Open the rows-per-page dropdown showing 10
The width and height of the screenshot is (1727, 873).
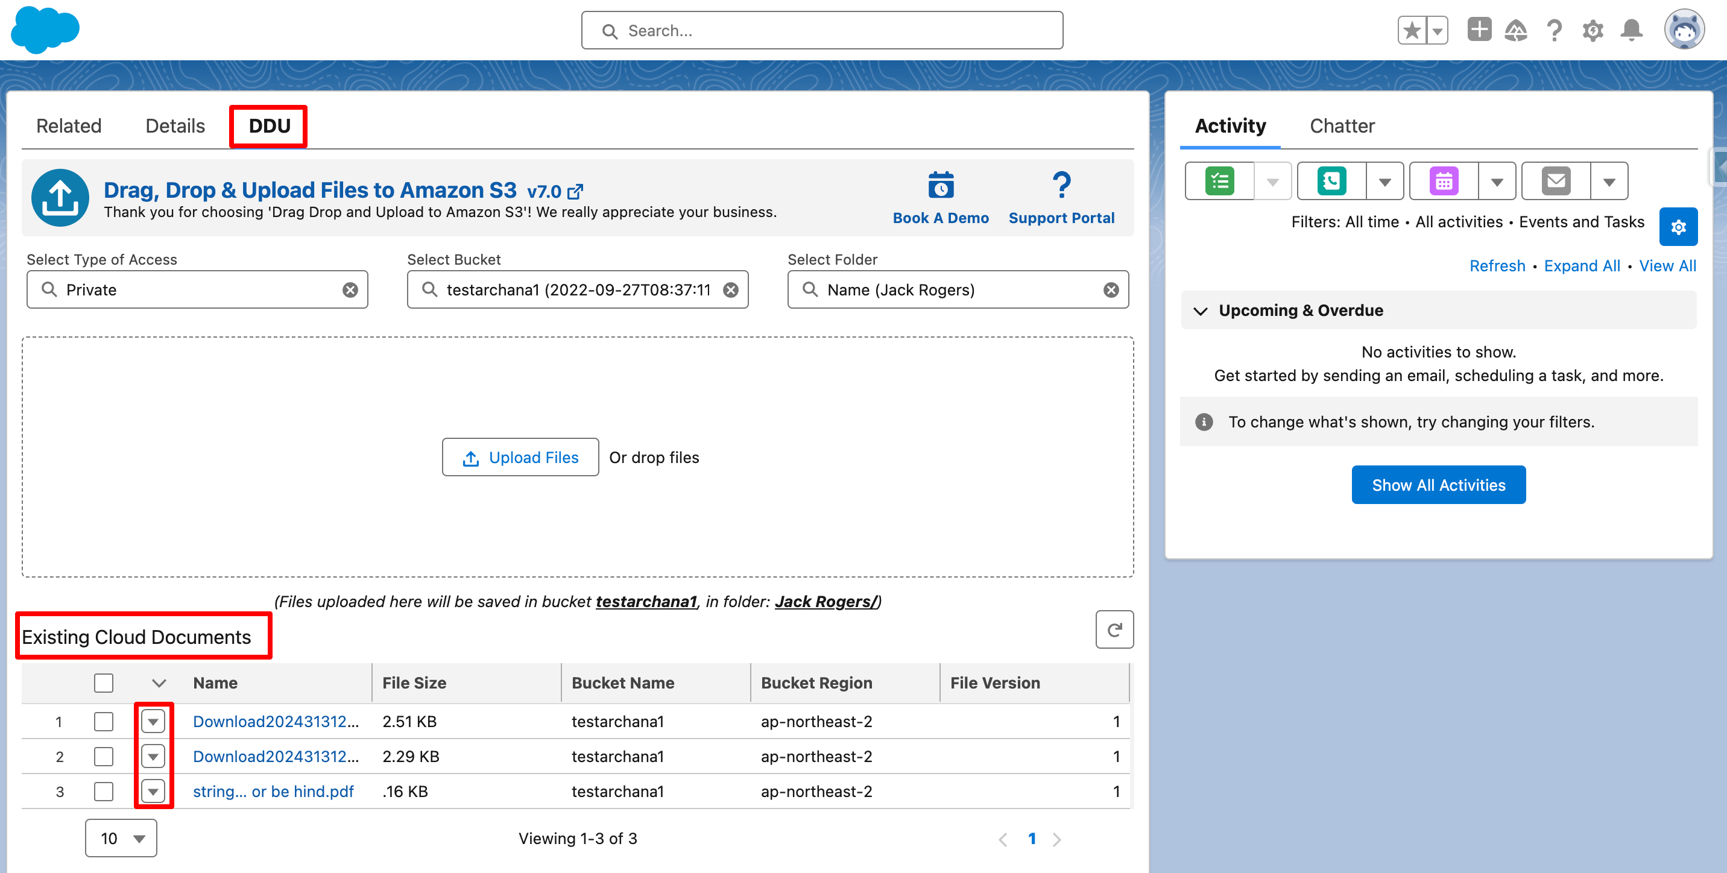(121, 838)
